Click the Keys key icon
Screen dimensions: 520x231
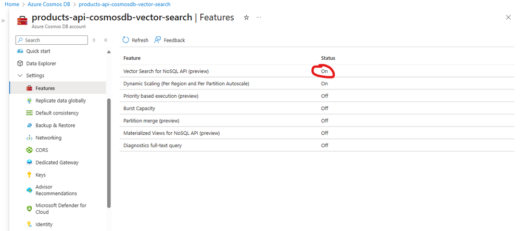pos(29,175)
